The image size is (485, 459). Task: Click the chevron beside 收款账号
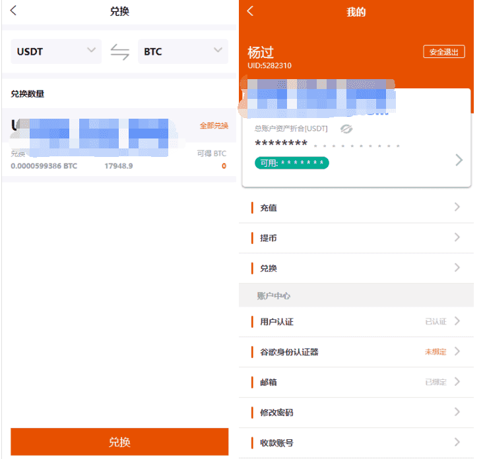coord(457,442)
